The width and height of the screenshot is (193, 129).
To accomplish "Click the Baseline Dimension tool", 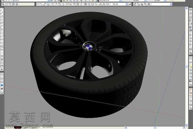I will (x=71, y=4).
